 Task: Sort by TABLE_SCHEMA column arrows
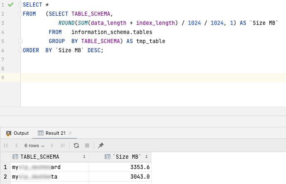pyautogui.click(x=85, y=157)
